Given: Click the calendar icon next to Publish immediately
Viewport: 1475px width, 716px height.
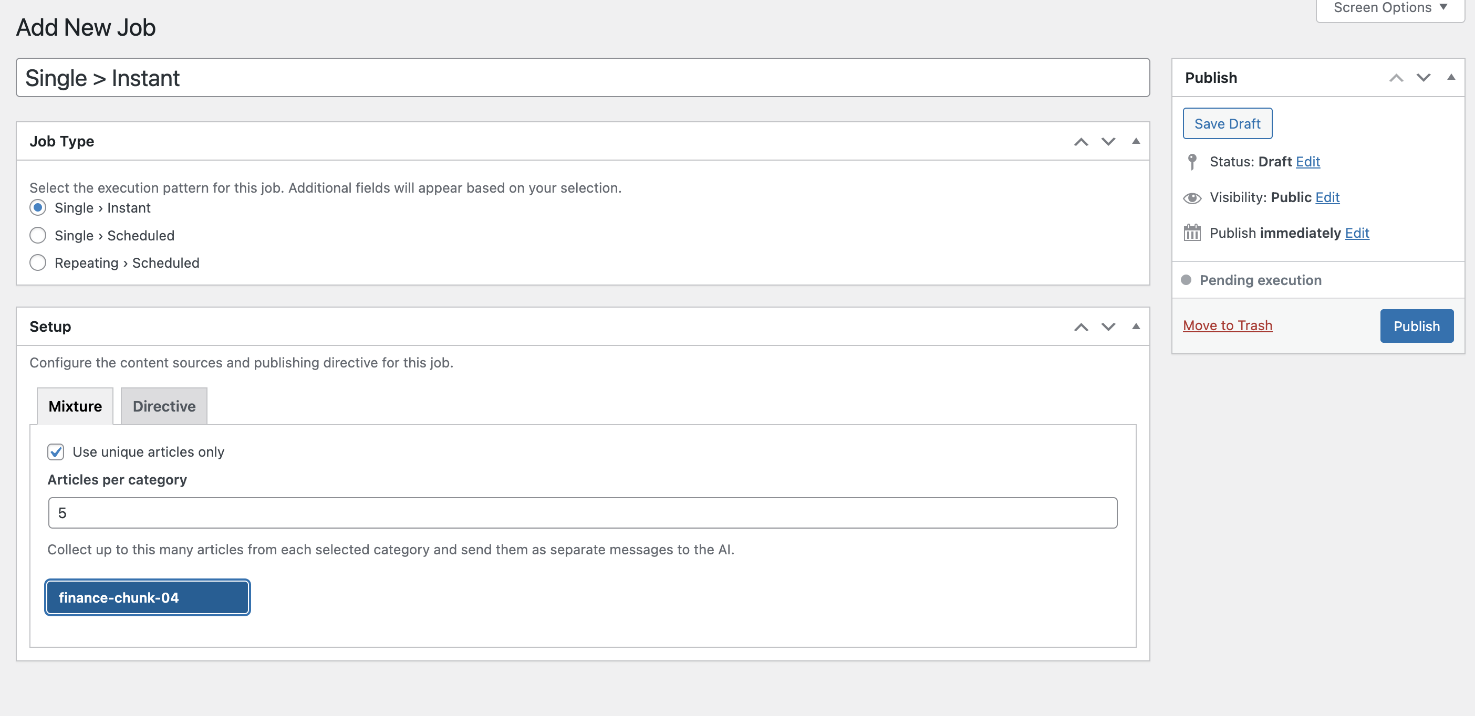Looking at the screenshot, I should (x=1193, y=233).
